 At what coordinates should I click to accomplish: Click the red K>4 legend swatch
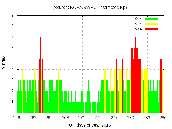(152, 29)
